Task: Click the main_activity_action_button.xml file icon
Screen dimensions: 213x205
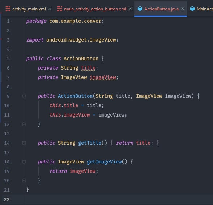Action: pos(60,9)
